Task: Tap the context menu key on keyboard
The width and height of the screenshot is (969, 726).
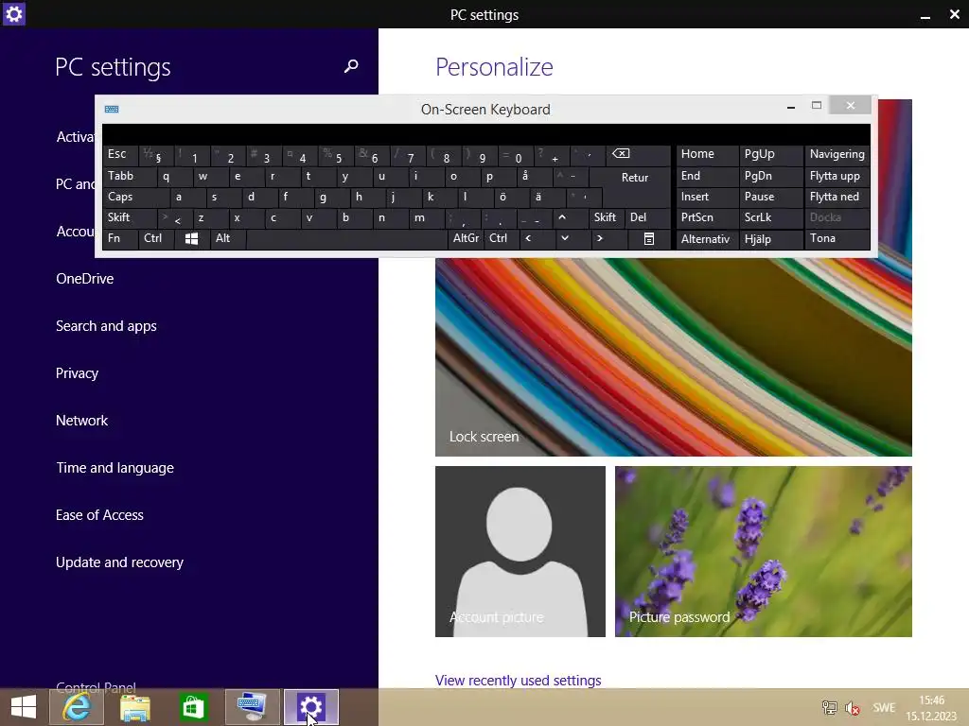Action: tap(649, 239)
